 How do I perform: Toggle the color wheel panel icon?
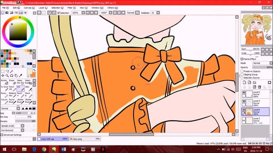point(3,13)
